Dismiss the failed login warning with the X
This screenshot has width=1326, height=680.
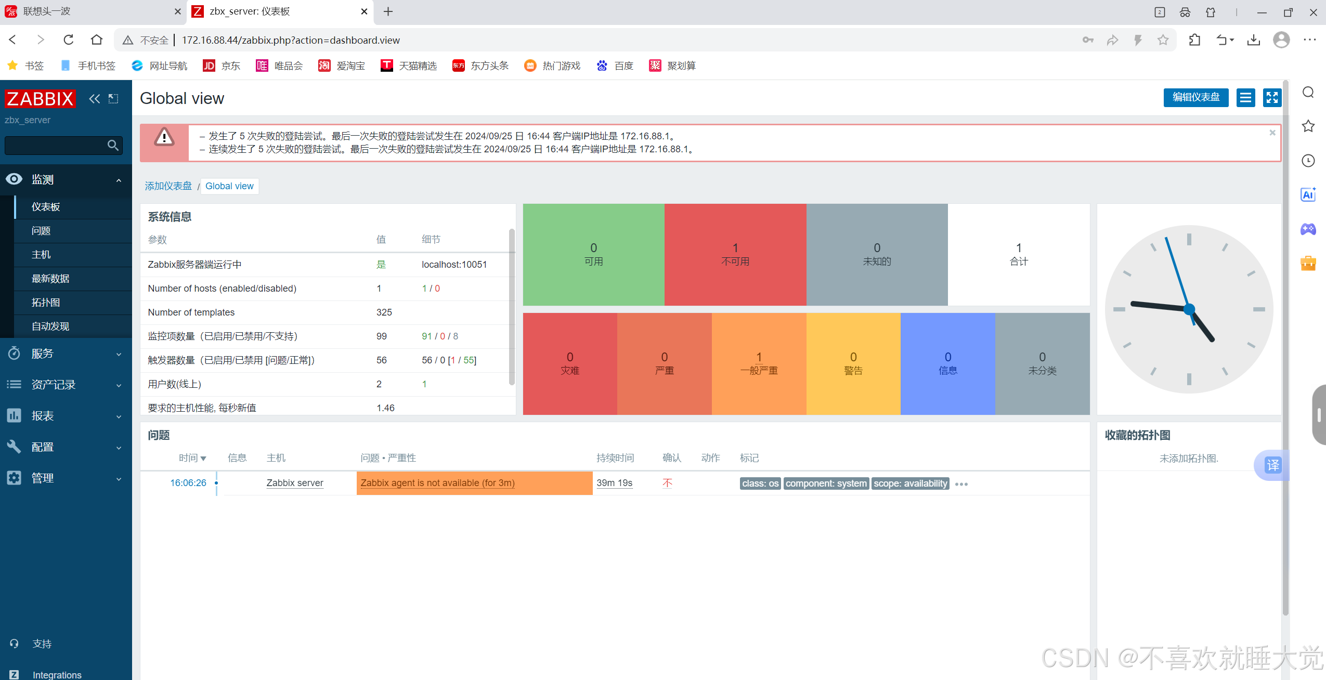(1272, 133)
